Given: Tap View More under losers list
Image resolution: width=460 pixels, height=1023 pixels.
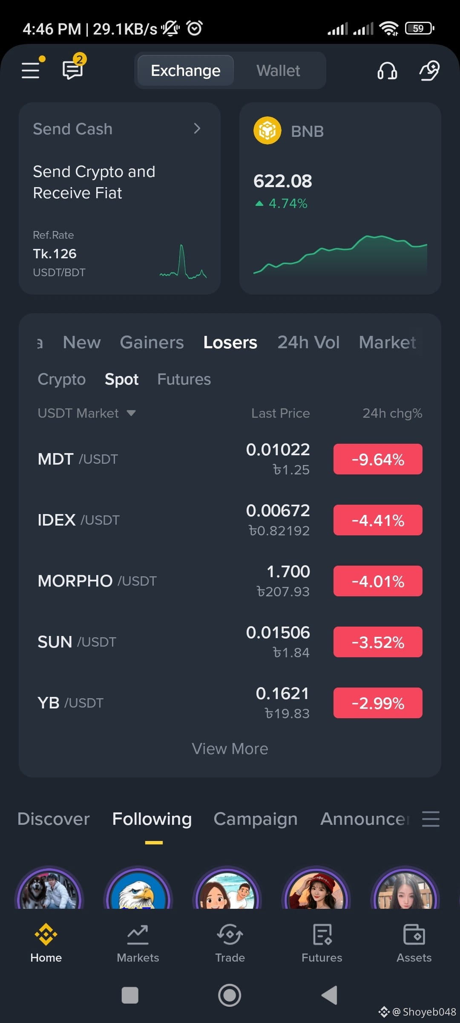Looking at the screenshot, I should (230, 748).
